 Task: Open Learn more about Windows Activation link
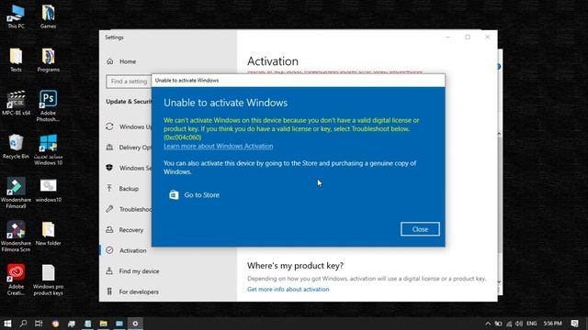pos(219,146)
